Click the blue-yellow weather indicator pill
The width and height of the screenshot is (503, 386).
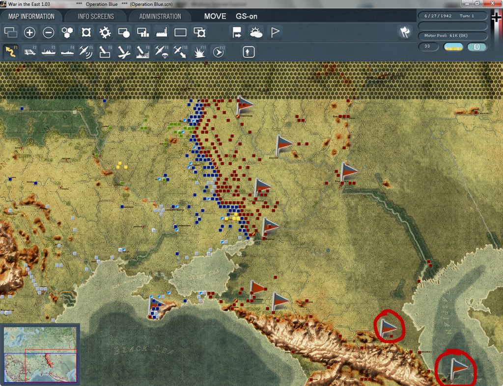tap(453, 47)
